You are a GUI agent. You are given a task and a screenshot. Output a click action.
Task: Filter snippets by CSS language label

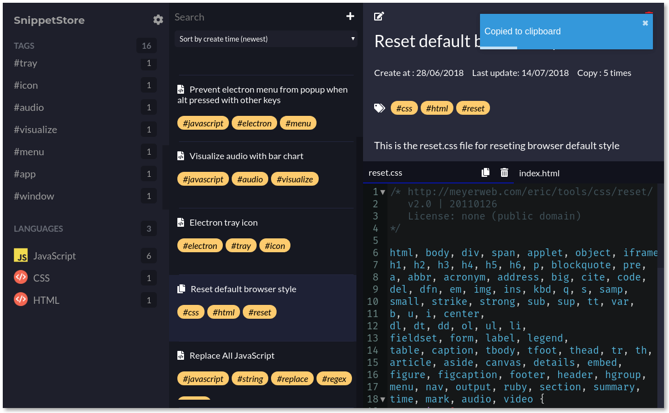point(42,278)
